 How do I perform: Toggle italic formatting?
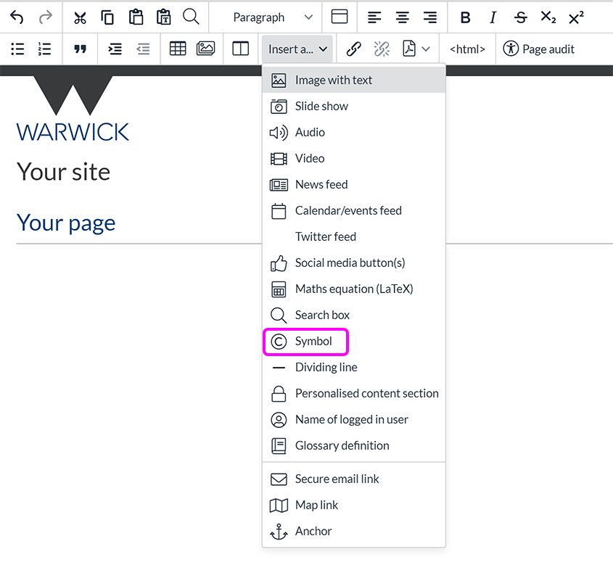(493, 17)
